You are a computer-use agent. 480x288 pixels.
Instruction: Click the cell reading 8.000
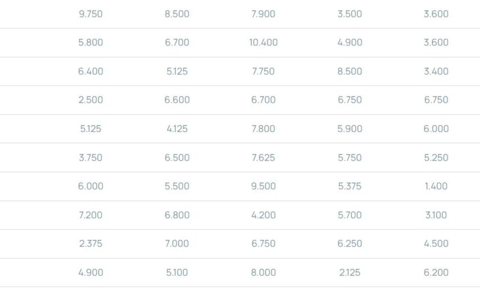pos(263,273)
